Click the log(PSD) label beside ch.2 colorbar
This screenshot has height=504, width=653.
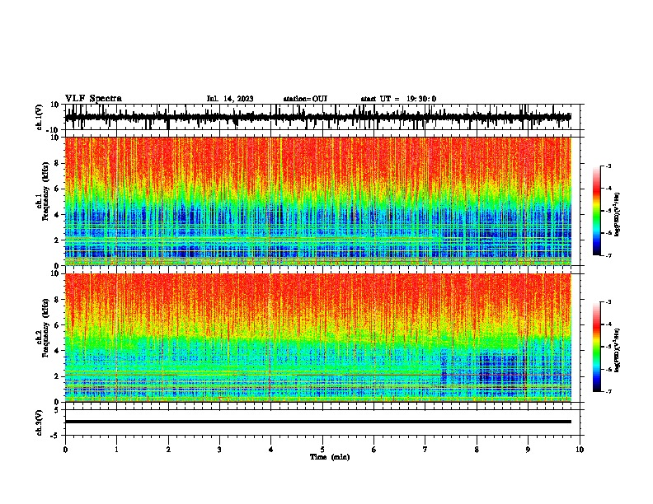point(618,350)
